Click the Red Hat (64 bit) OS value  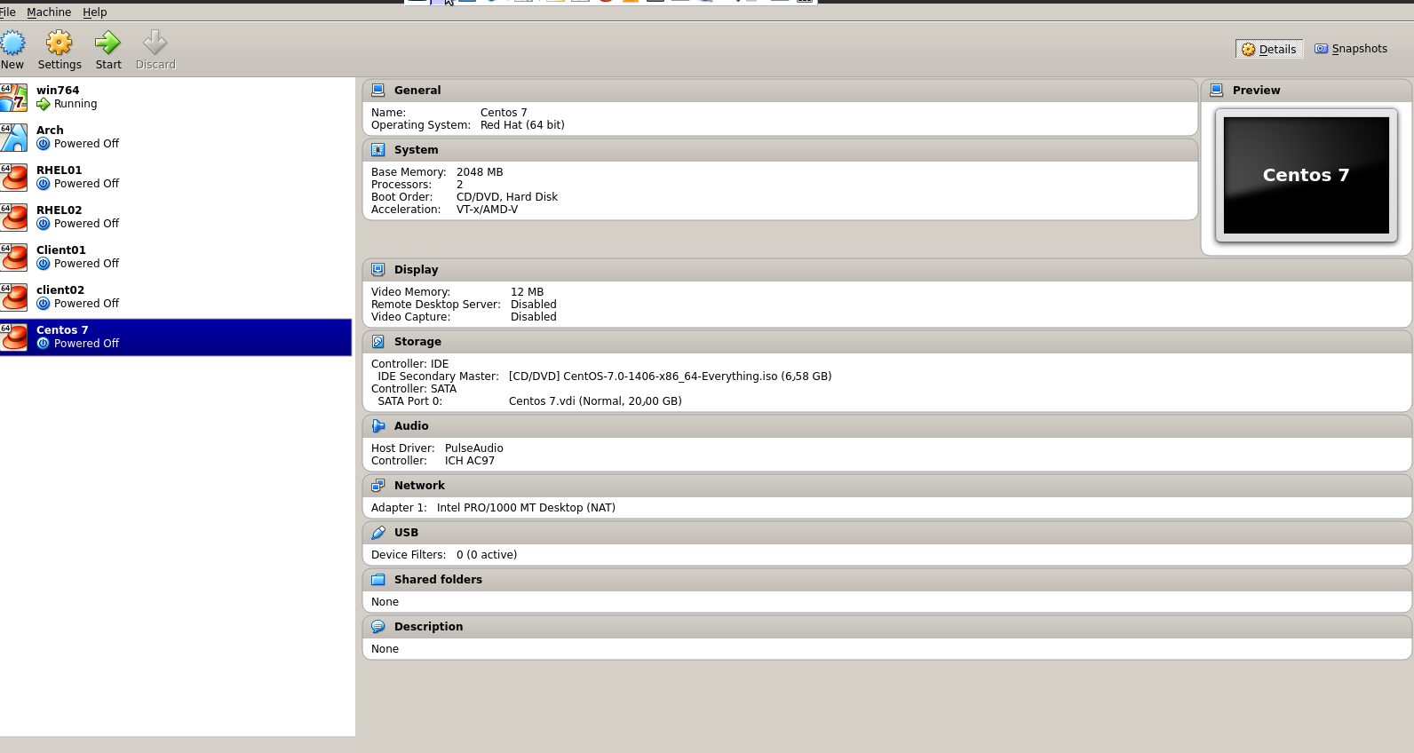tap(522, 125)
